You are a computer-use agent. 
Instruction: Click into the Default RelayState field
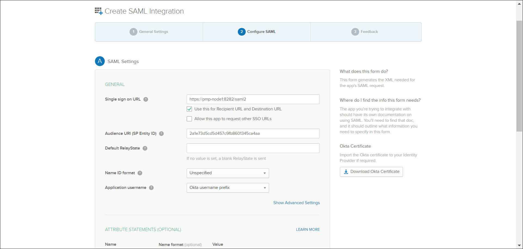tap(253, 148)
